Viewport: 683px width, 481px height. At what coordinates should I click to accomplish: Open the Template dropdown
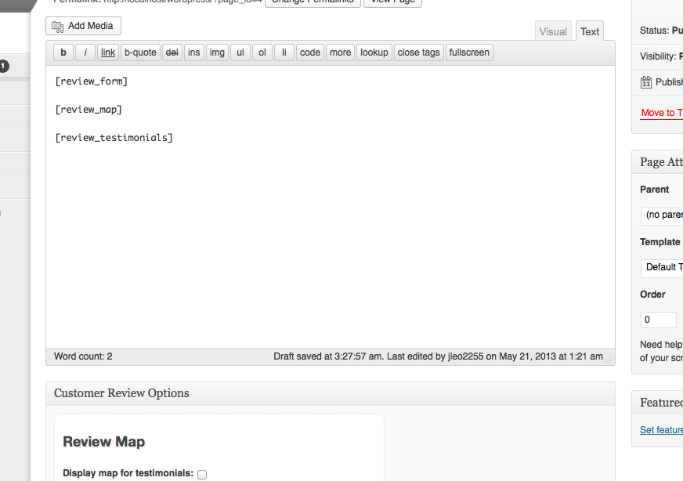tap(662, 267)
